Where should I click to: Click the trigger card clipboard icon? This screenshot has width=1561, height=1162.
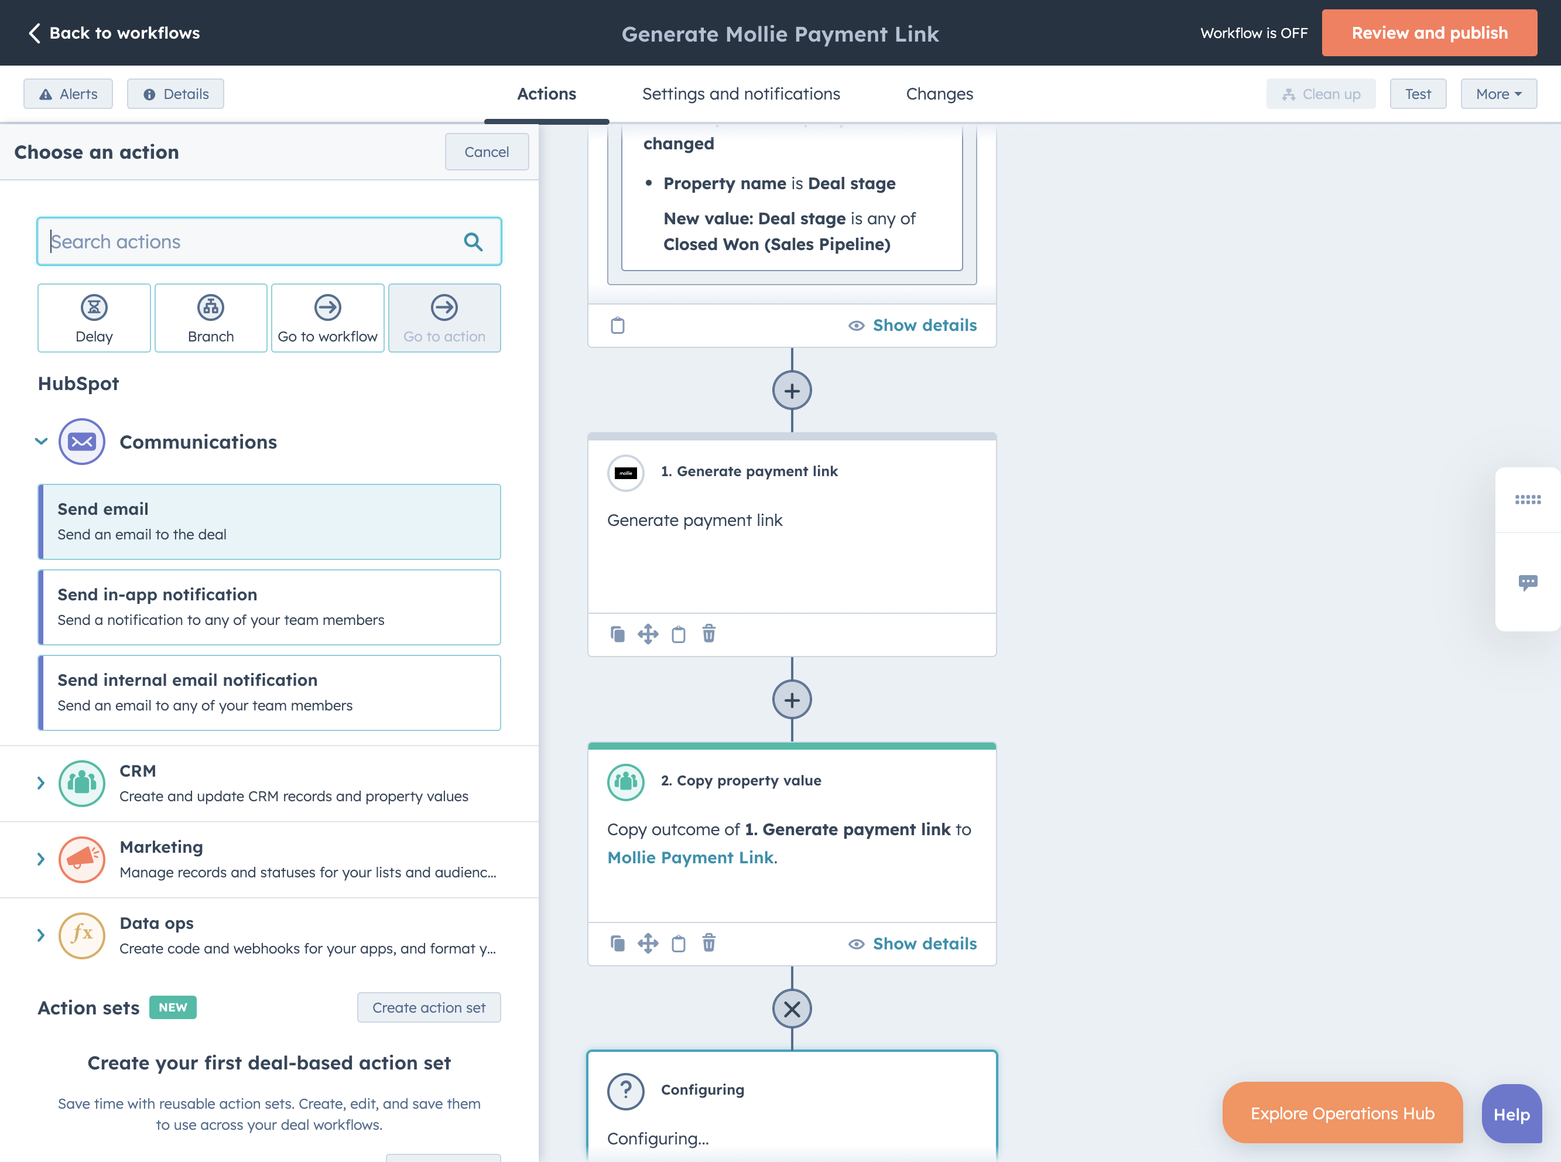click(617, 325)
